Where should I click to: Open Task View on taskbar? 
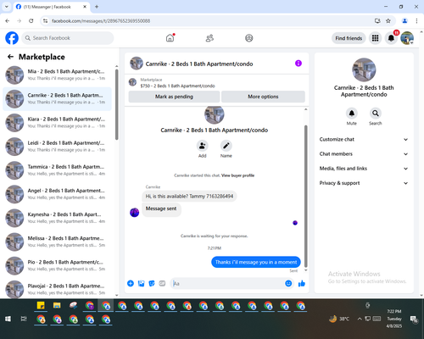(24, 319)
